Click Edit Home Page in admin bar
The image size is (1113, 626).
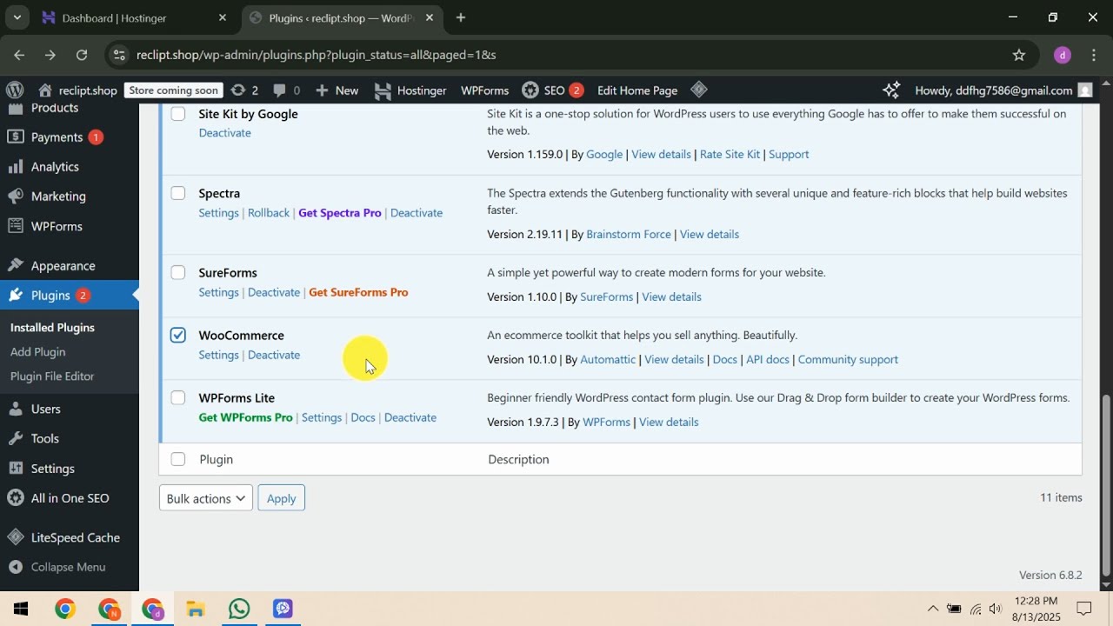[x=637, y=90]
